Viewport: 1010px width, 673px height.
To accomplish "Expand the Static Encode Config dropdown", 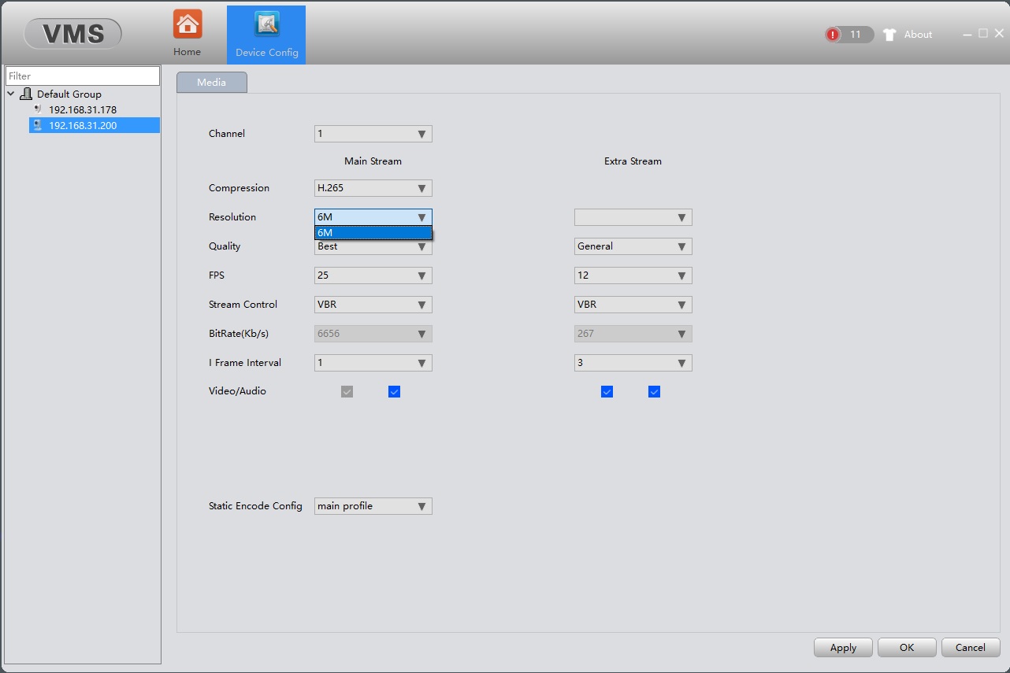I will coord(373,506).
